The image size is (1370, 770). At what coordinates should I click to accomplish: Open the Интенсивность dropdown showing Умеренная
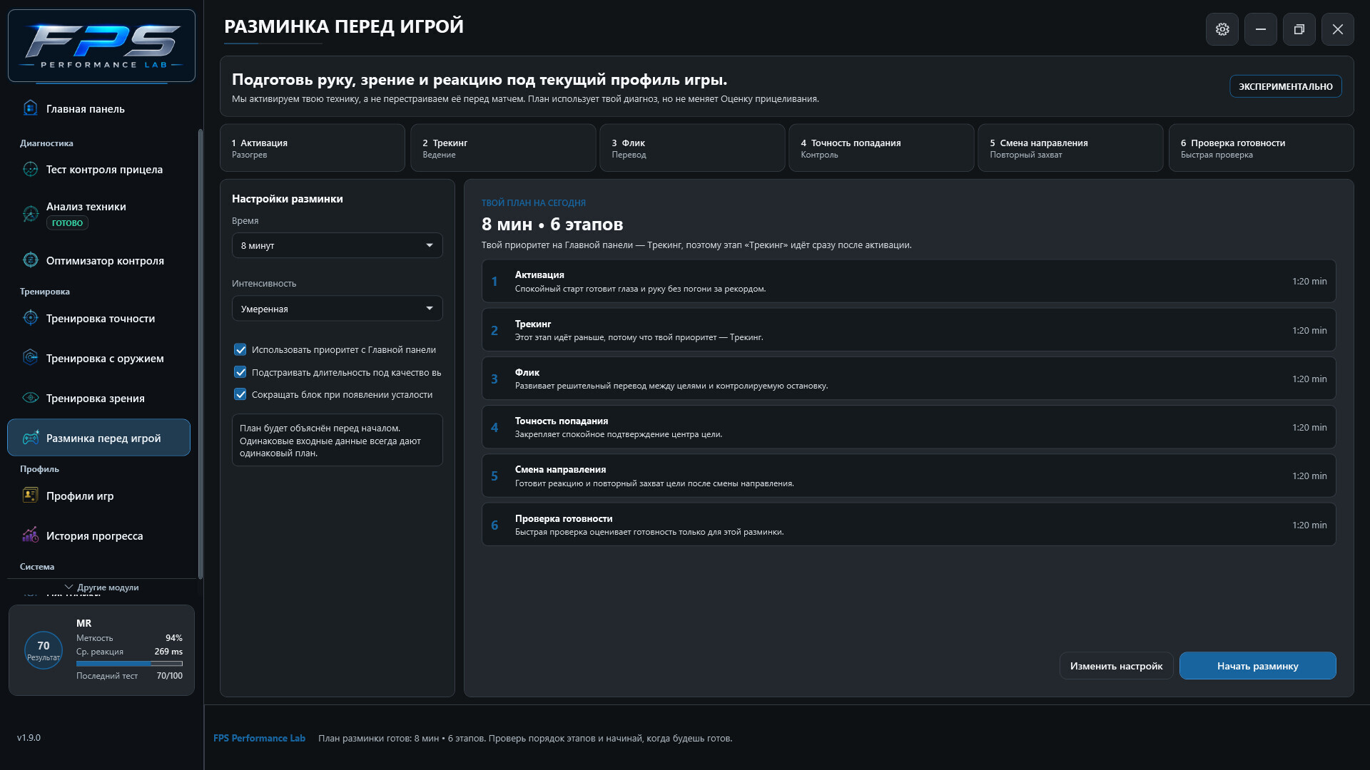(337, 309)
